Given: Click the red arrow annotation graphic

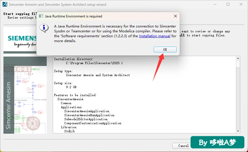Looking at the screenshot, I should [x=159, y=67].
